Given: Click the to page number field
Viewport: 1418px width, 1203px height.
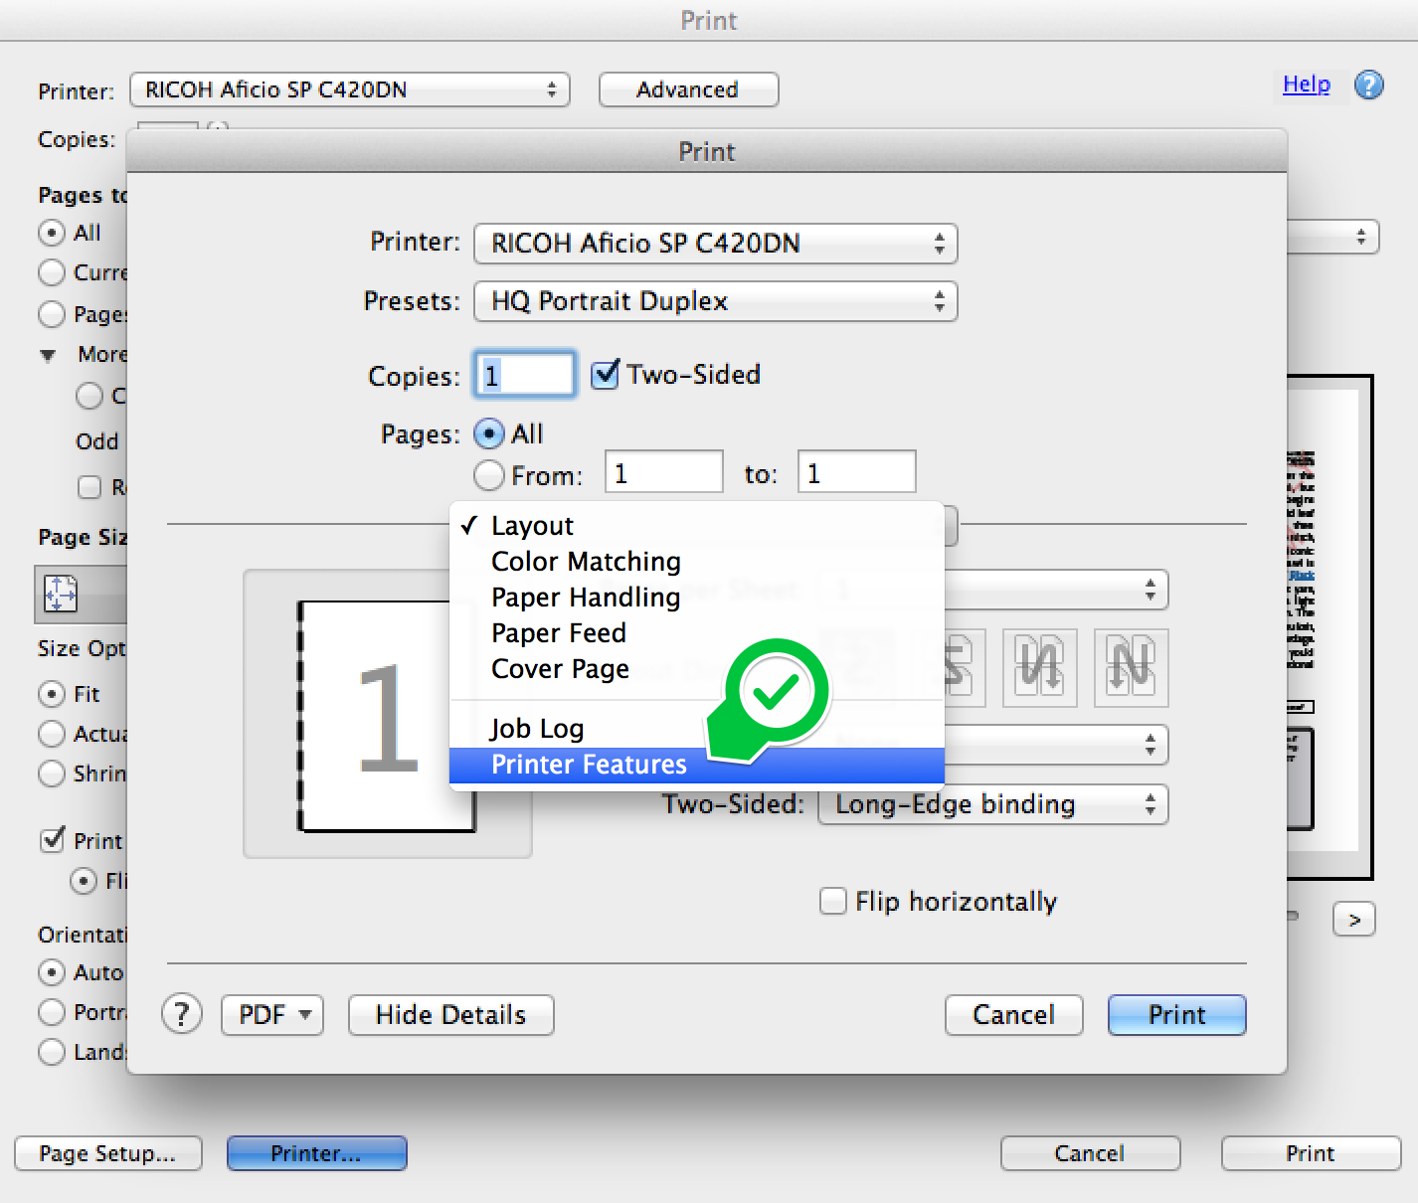Looking at the screenshot, I should pyautogui.click(x=856, y=472).
